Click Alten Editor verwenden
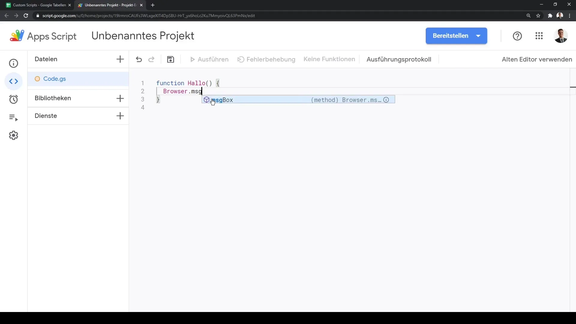The image size is (576, 324). coord(537,59)
